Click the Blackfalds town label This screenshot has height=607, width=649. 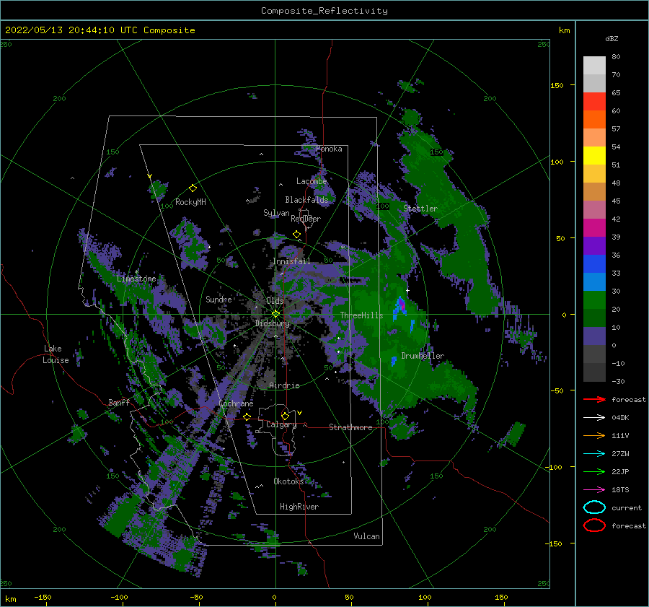(306, 200)
